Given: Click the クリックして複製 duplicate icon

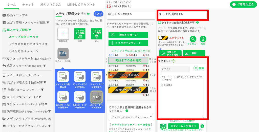Looking at the screenshot, I should tap(80, 34).
